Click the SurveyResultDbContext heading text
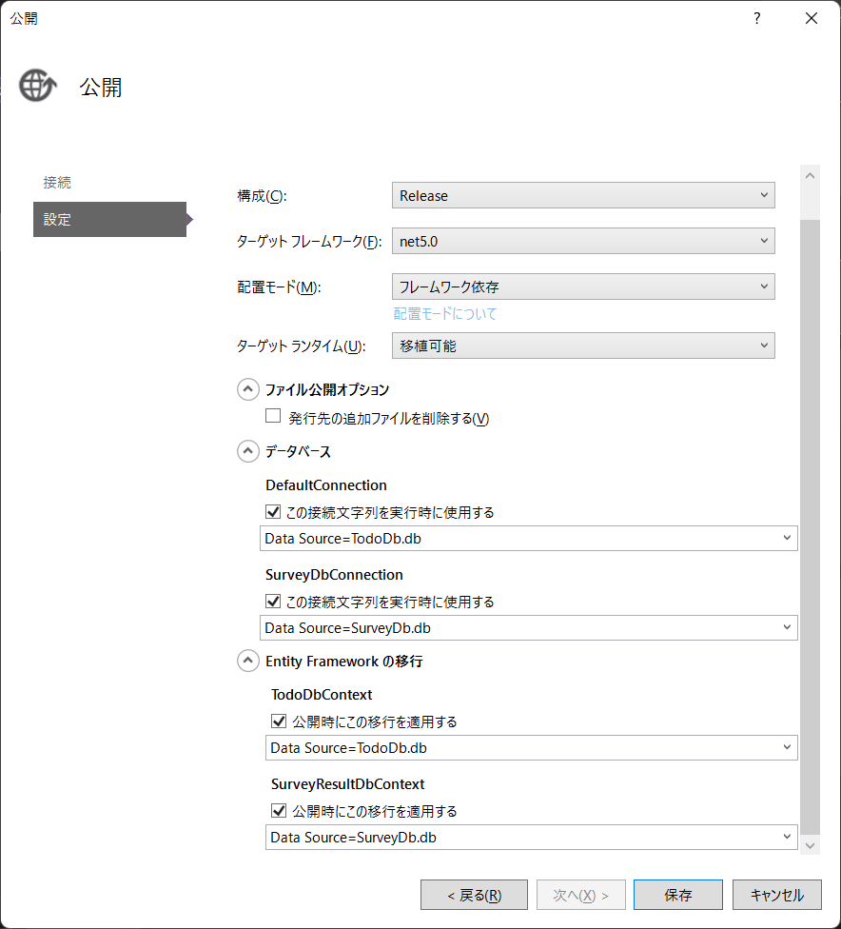 click(347, 784)
